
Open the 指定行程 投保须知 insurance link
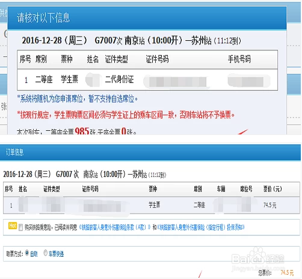pyautogui.click(x=201, y=227)
